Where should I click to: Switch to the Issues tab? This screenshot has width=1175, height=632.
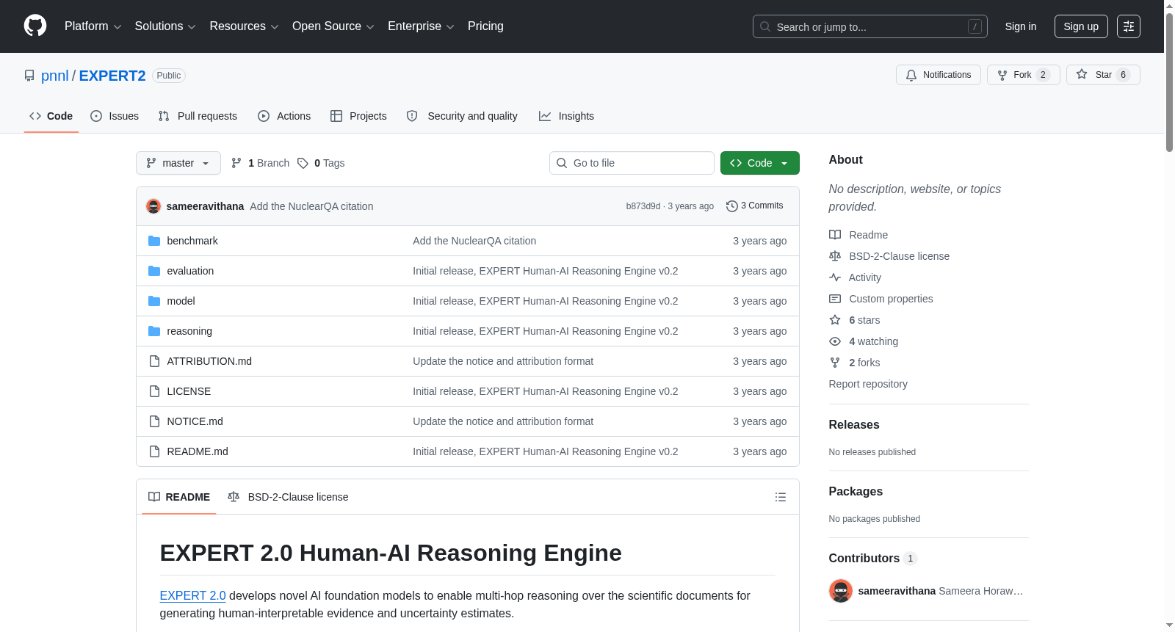click(115, 116)
